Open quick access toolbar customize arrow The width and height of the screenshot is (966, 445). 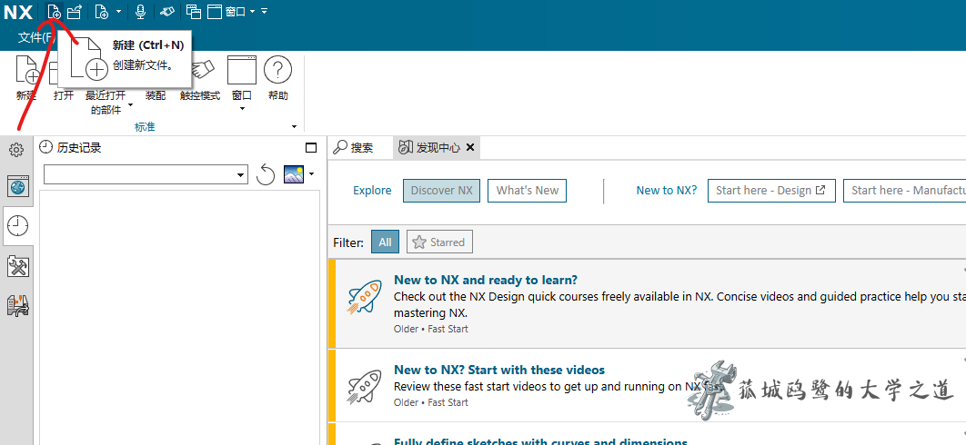[264, 11]
